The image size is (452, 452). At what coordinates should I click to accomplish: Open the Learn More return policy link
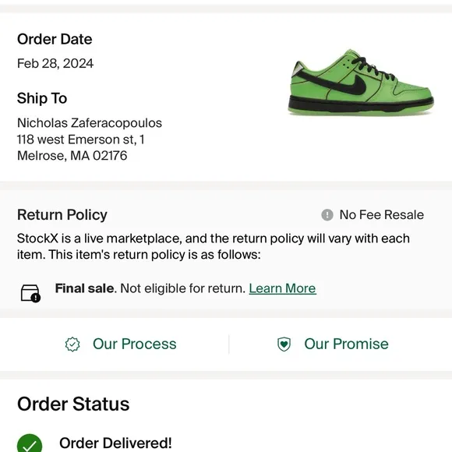tap(282, 288)
